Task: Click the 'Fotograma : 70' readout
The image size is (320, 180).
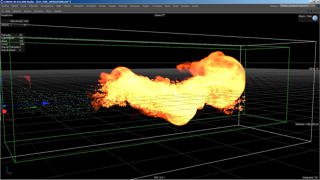Action: click(310, 178)
